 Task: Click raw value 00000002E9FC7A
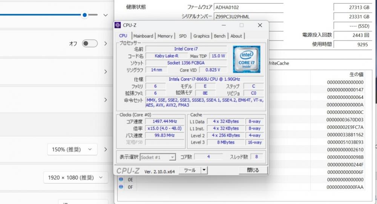[x=345, y=127]
